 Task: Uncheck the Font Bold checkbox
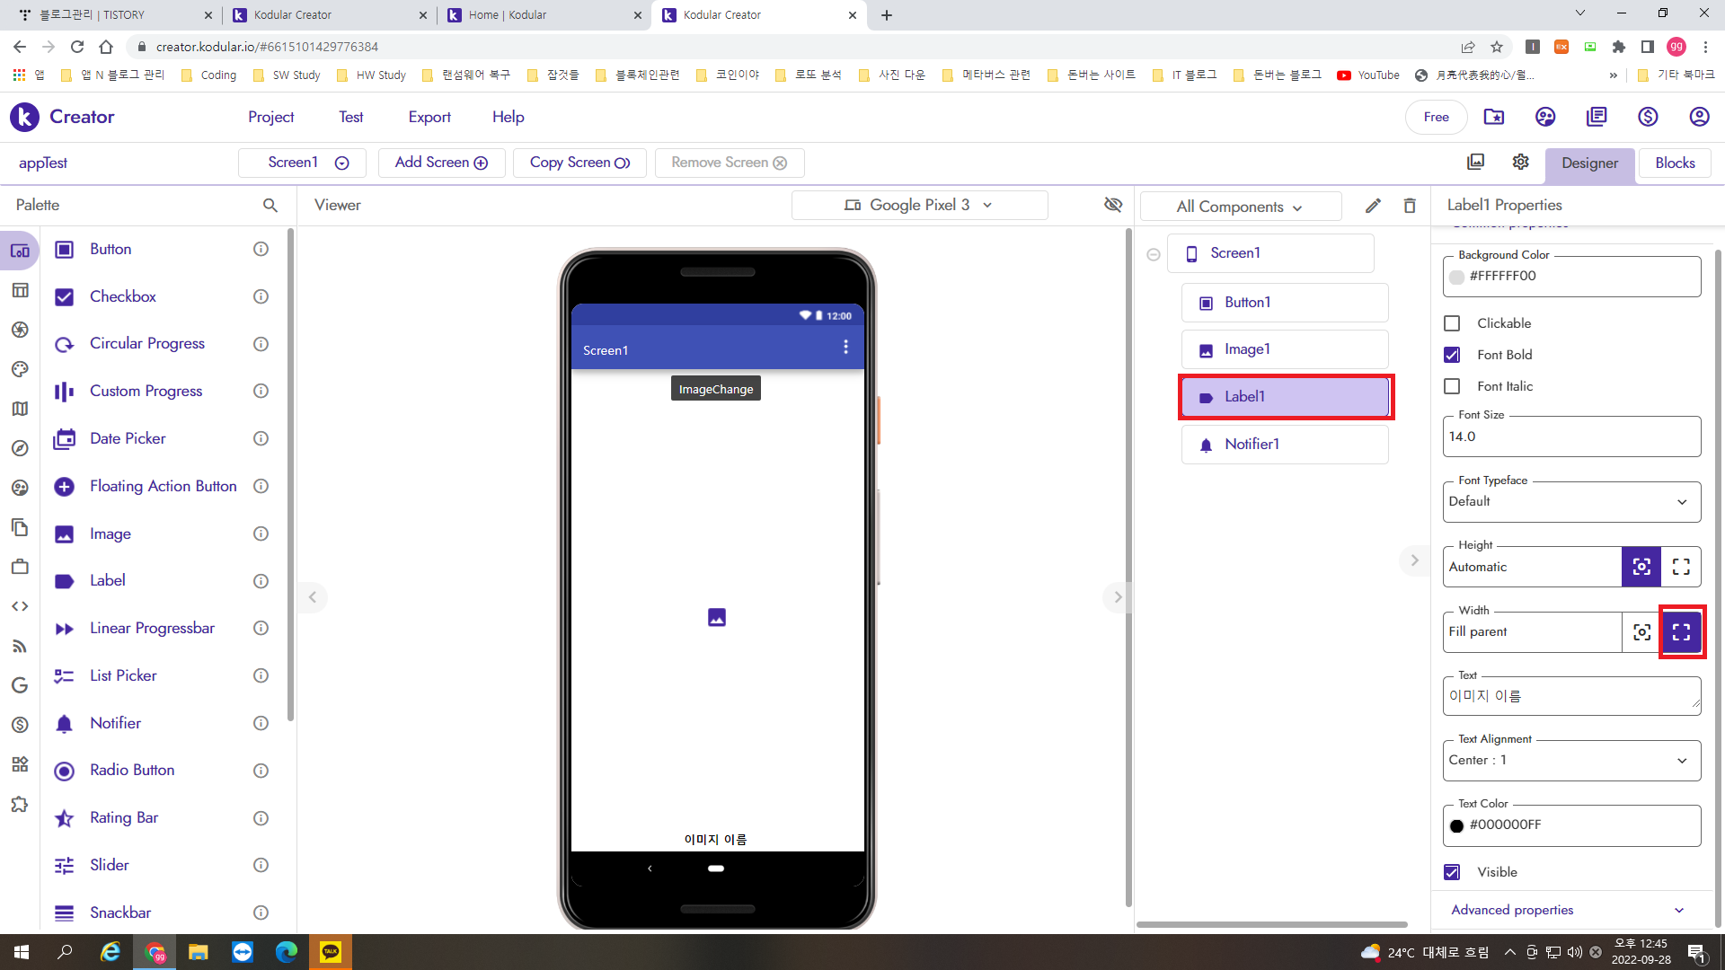[x=1452, y=355]
